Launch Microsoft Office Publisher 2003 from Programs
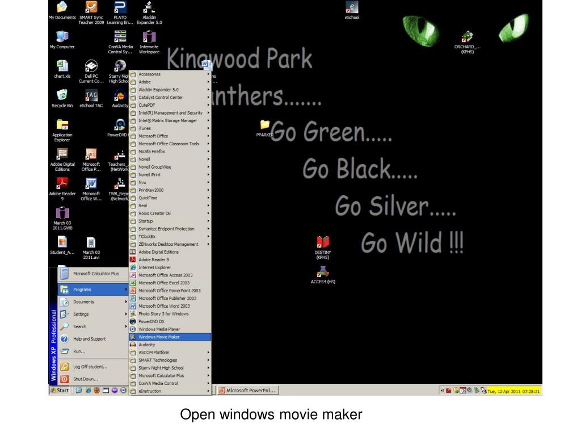Image resolution: width=581 pixels, height=436 pixels. (x=170, y=298)
